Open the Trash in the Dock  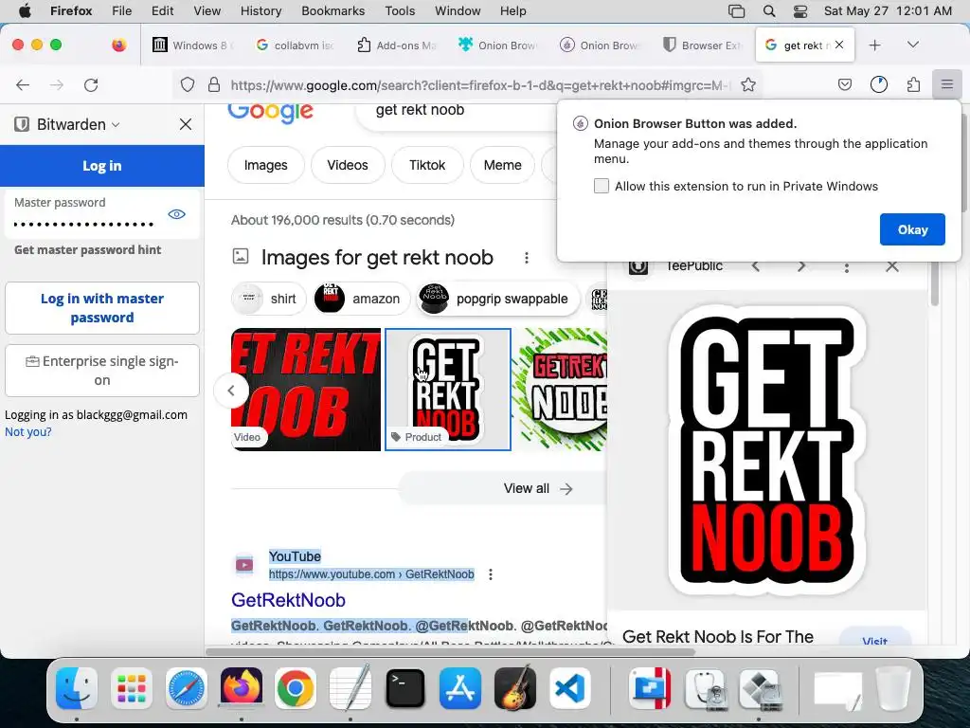[x=893, y=688]
